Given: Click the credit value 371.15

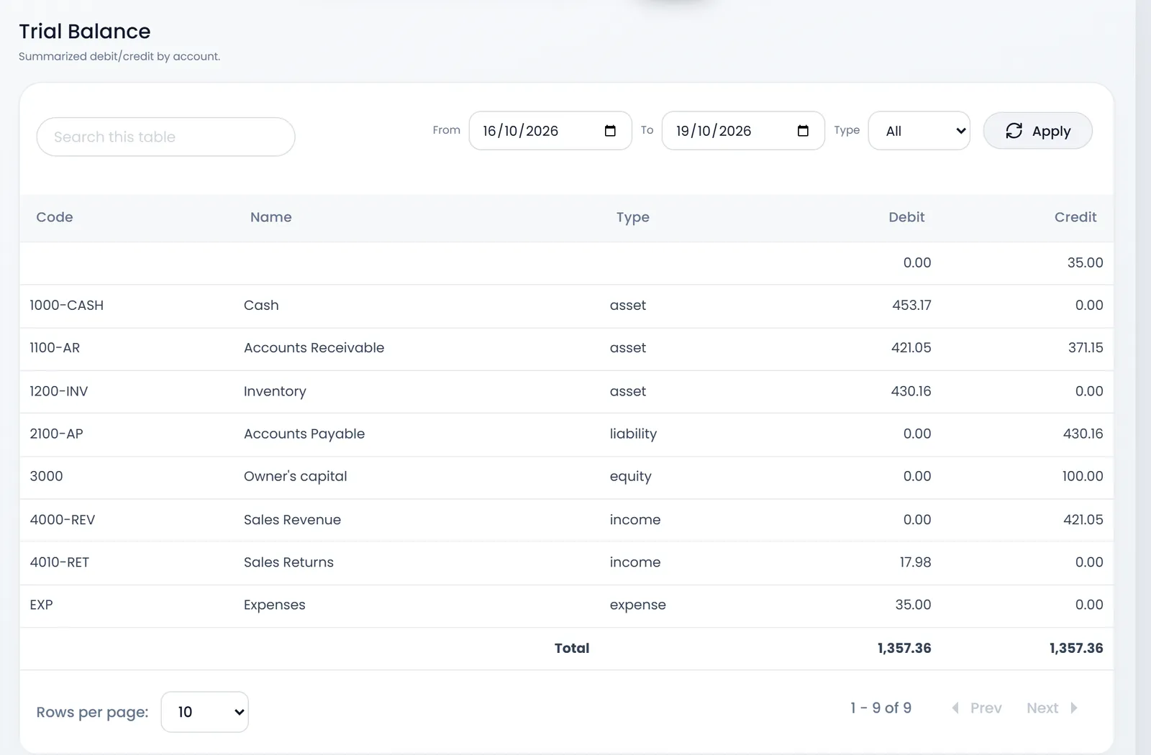Looking at the screenshot, I should pyautogui.click(x=1086, y=348).
